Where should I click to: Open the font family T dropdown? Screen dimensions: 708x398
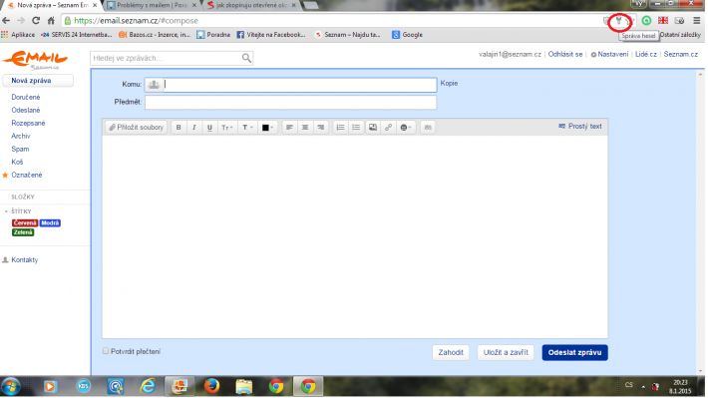pos(247,128)
